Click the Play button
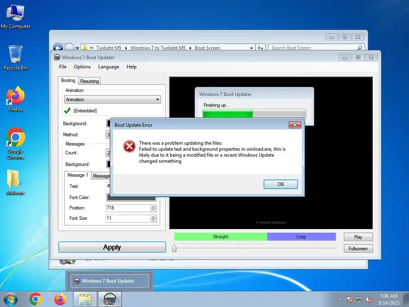Screen dimensions: 409x307 coord(358,237)
